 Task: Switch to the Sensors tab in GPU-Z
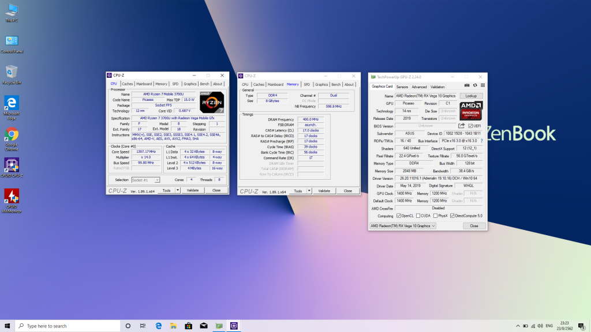pos(402,87)
